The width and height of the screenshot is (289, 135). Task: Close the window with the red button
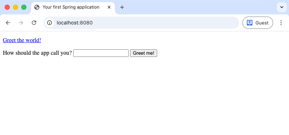pos(7,7)
